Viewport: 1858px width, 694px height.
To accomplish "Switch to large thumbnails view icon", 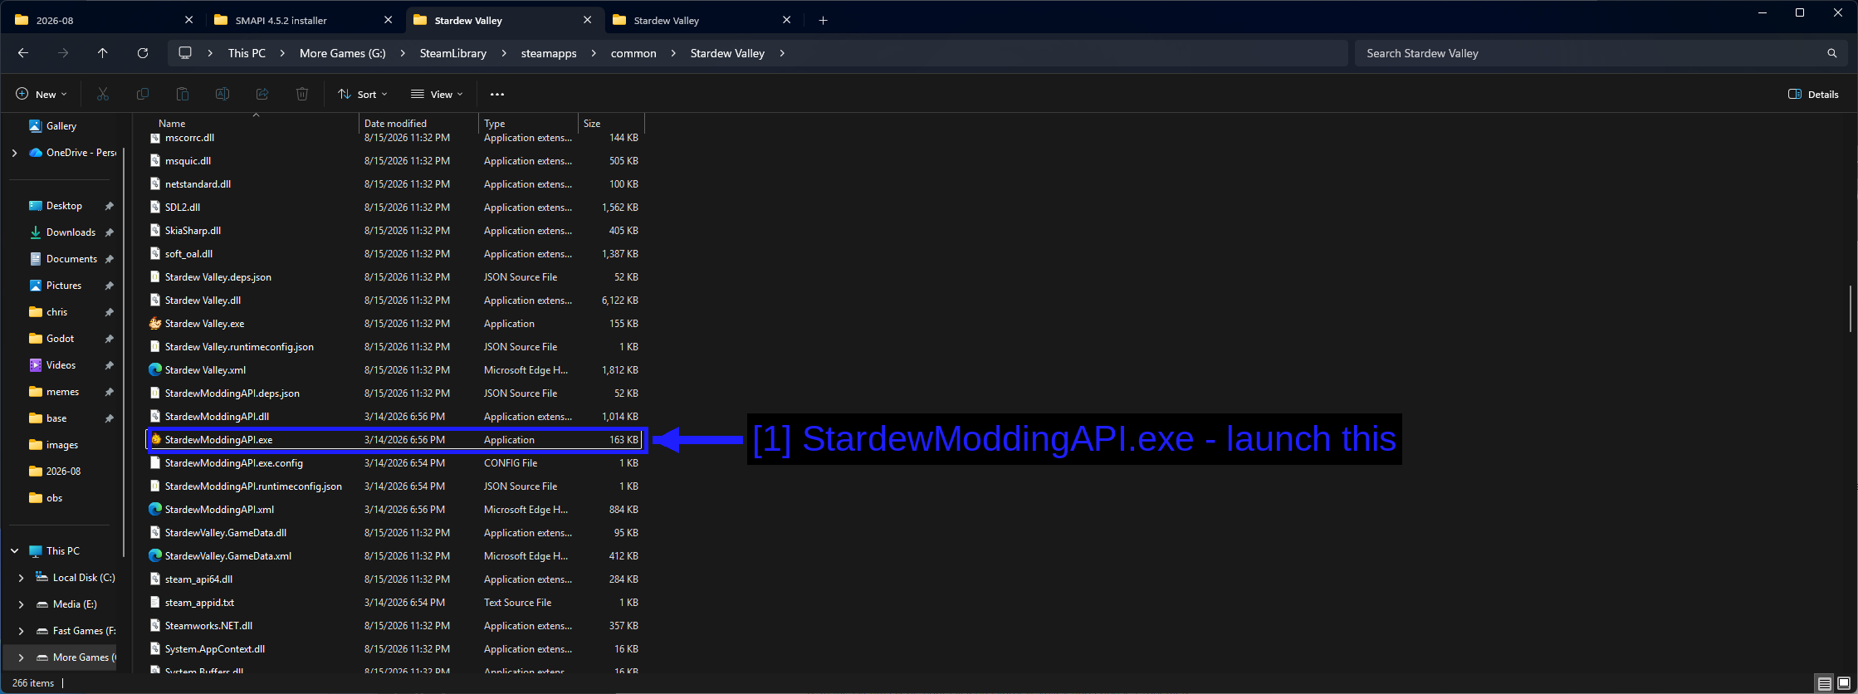I will (x=1844, y=683).
